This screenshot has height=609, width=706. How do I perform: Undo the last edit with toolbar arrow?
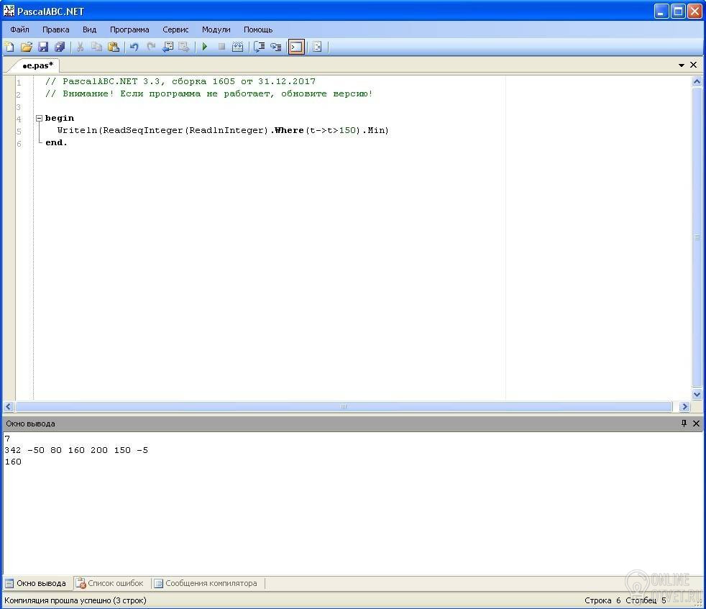click(134, 47)
